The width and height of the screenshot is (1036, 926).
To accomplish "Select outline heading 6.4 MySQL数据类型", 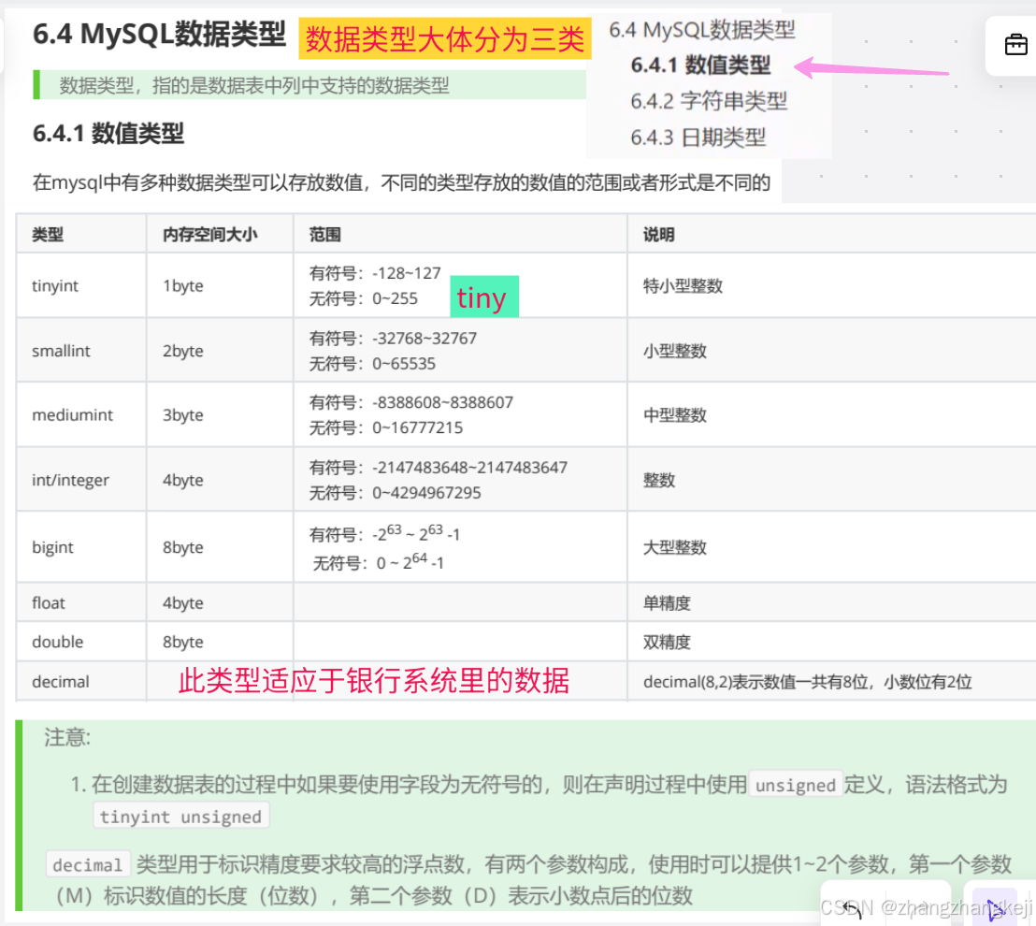I will 701,30.
